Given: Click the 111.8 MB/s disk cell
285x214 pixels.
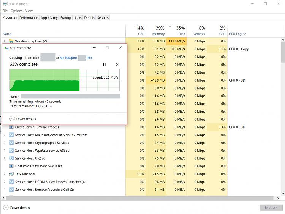Looking at the screenshot, I should point(176,41).
